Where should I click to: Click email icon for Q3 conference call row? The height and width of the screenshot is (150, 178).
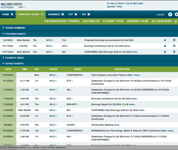tap(174, 46)
